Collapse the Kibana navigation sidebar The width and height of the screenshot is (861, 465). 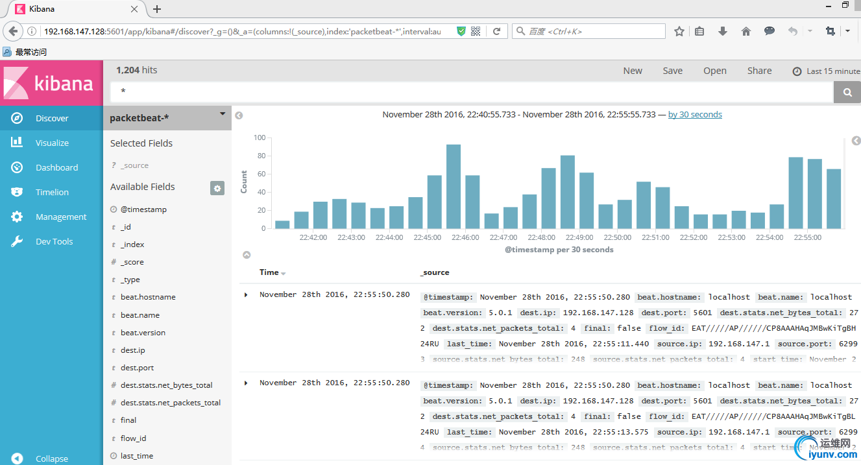tap(51, 458)
